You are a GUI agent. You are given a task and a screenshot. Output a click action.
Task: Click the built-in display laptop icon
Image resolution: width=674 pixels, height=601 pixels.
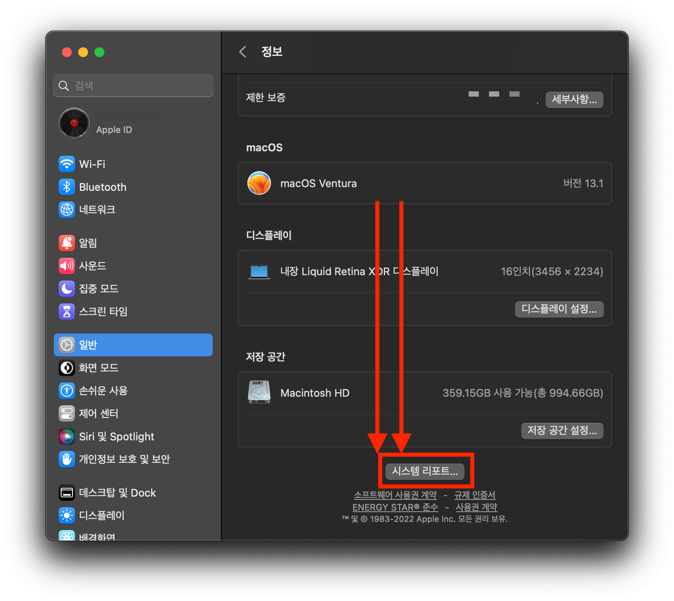(x=259, y=272)
